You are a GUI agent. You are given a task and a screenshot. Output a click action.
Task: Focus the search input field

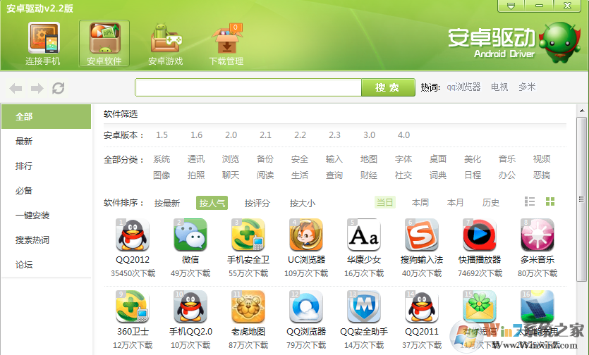click(x=248, y=87)
